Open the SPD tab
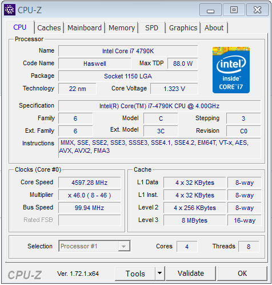Screen dimensions: 272x285 pos(152,28)
